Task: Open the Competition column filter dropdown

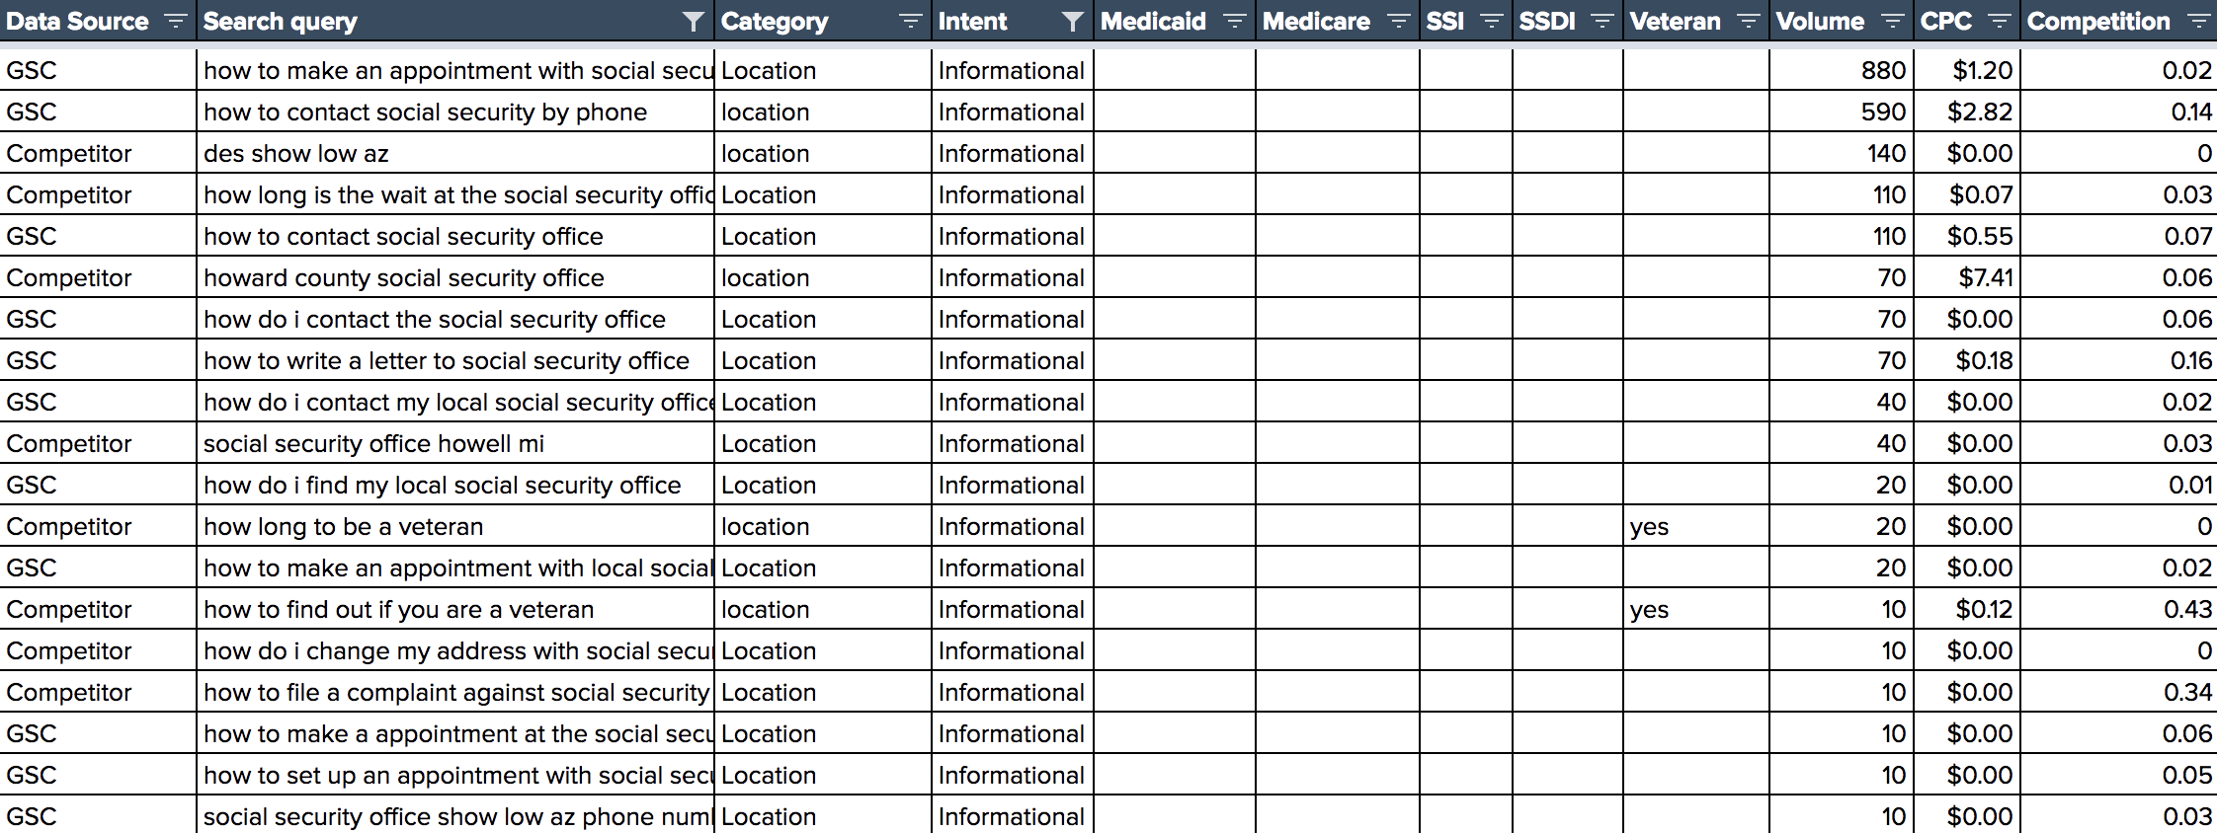Action: 2198,21
